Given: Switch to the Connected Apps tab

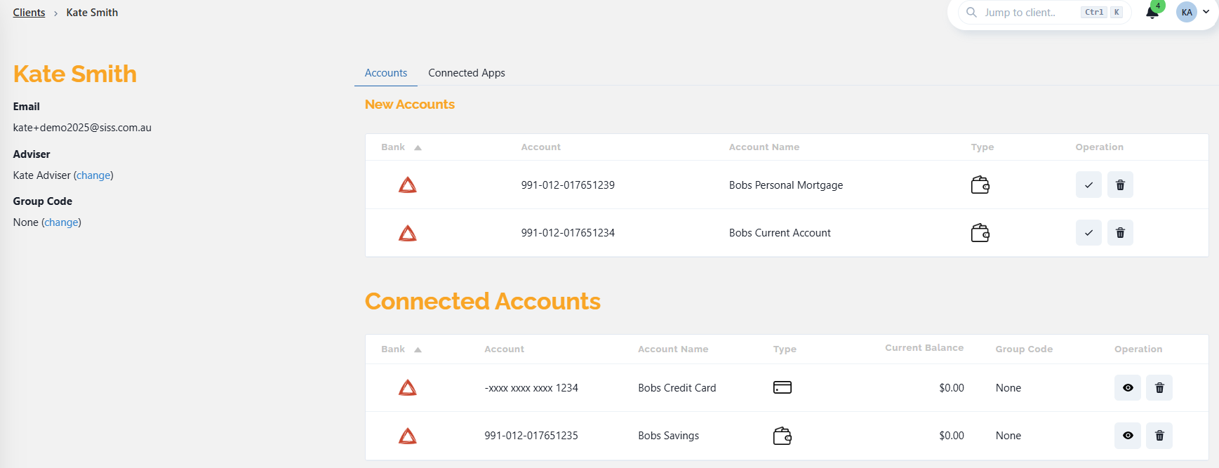Looking at the screenshot, I should [x=466, y=73].
